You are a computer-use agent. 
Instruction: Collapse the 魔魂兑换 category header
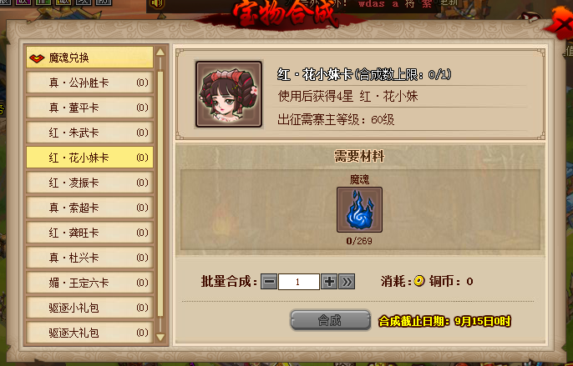[89, 58]
